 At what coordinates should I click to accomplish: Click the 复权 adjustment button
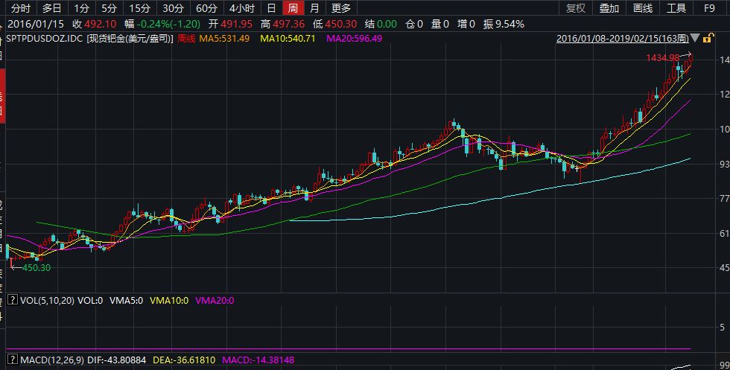[576, 8]
